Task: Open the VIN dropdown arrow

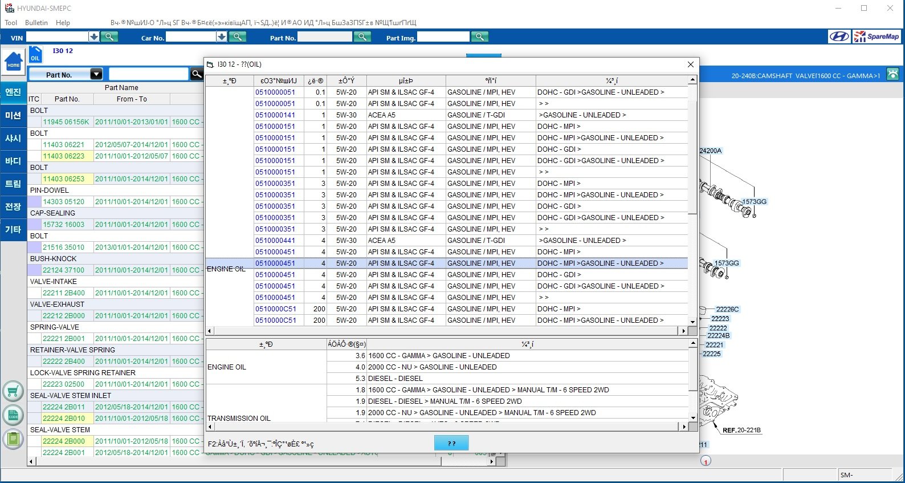Action: coord(94,37)
